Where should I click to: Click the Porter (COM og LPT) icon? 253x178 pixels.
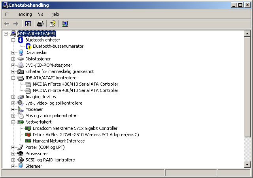pyautogui.click(x=21, y=147)
